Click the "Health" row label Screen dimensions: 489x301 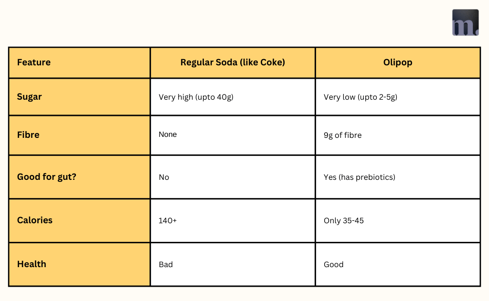(x=32, y=264)
